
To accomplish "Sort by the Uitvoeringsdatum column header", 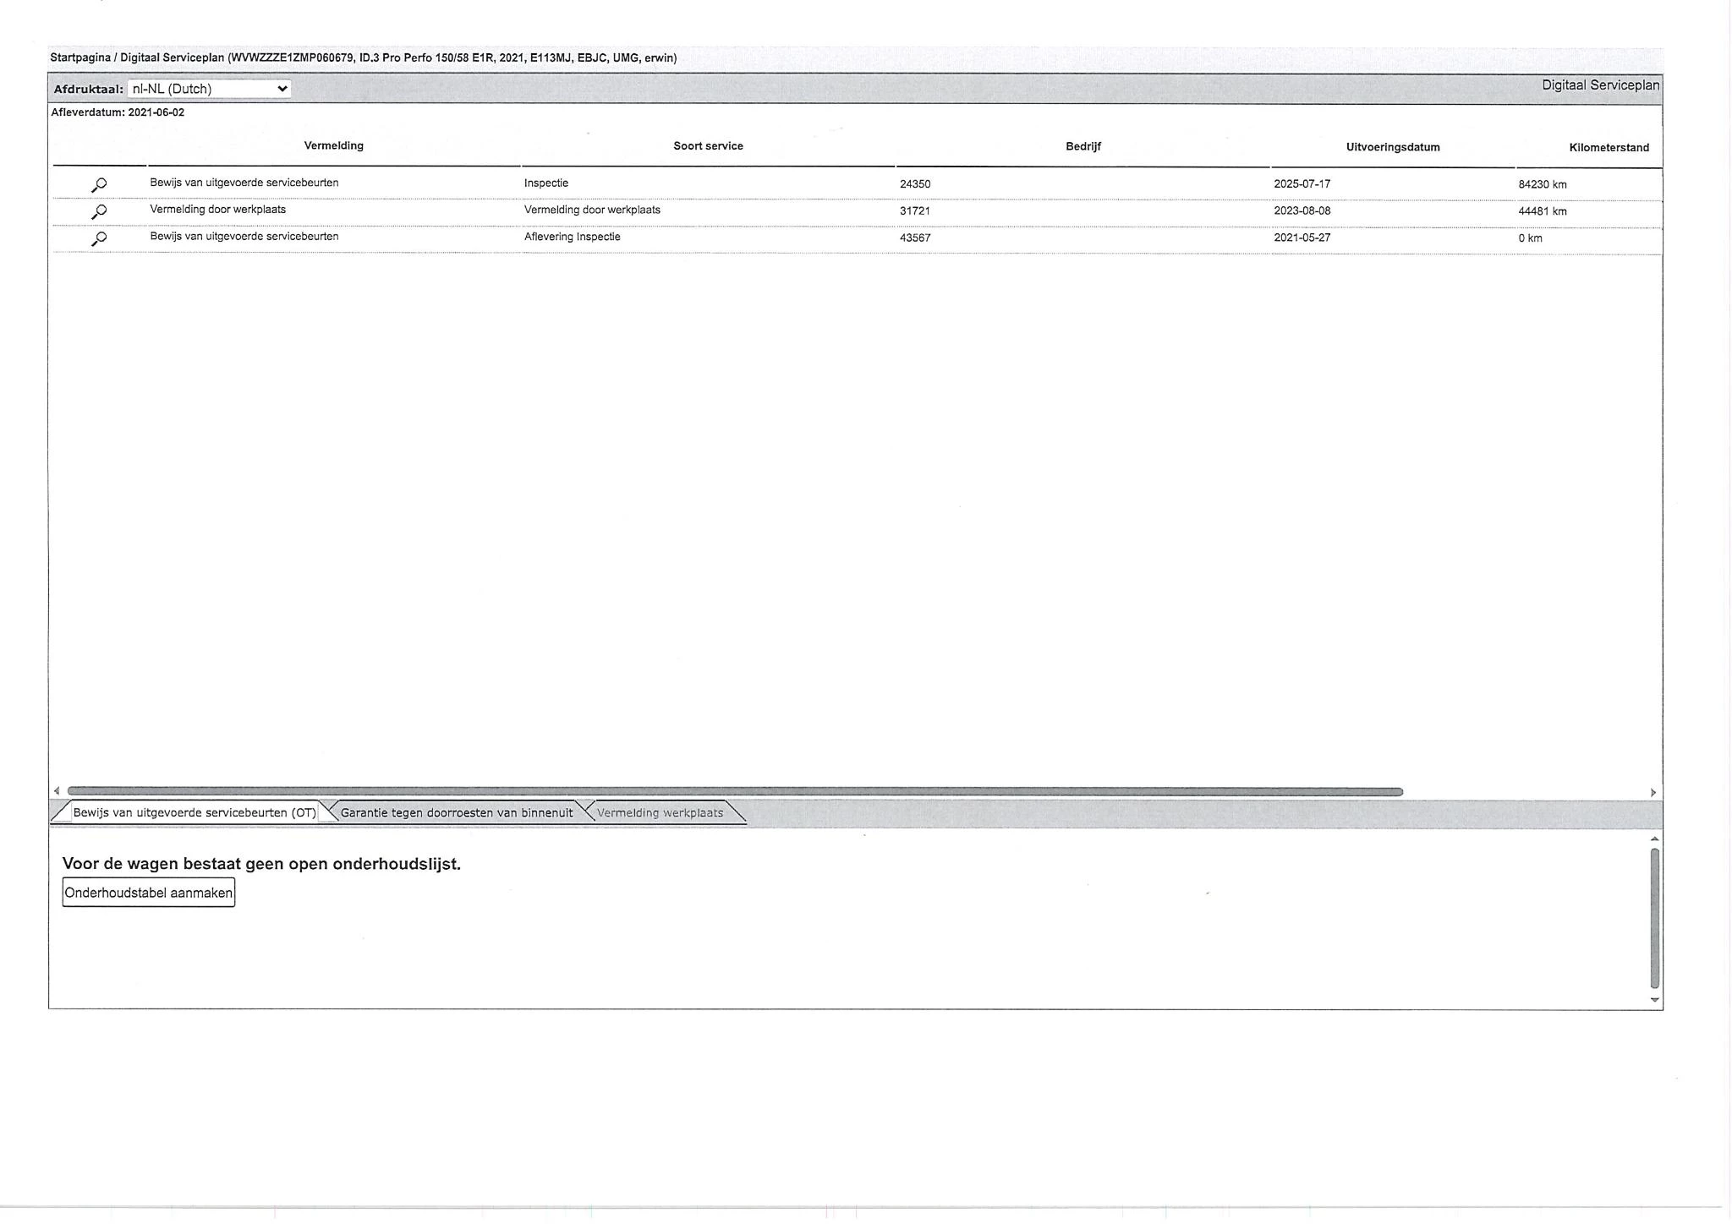I will (x=1392, y=147).
